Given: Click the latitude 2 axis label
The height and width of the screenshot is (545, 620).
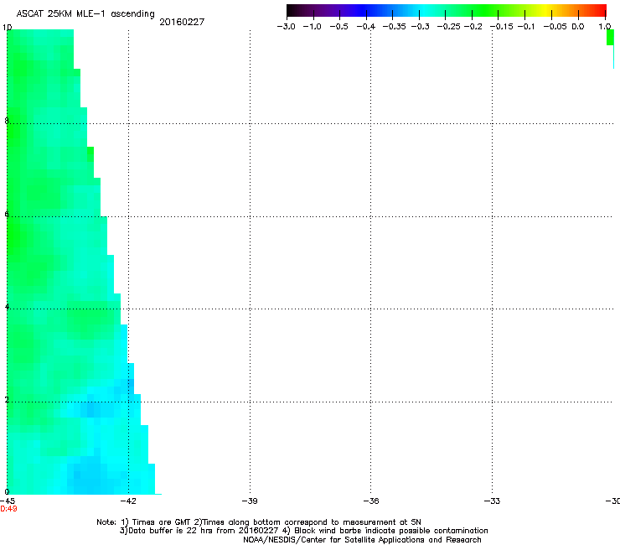Looking at the screenshot, I should click(7, 400).
